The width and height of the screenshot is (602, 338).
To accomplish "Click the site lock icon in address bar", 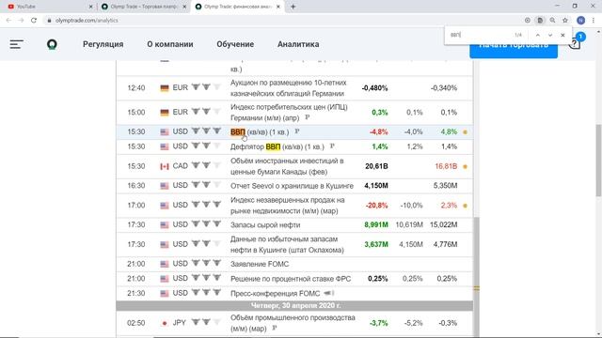I will pyautogui.click(x=49, y=21).
